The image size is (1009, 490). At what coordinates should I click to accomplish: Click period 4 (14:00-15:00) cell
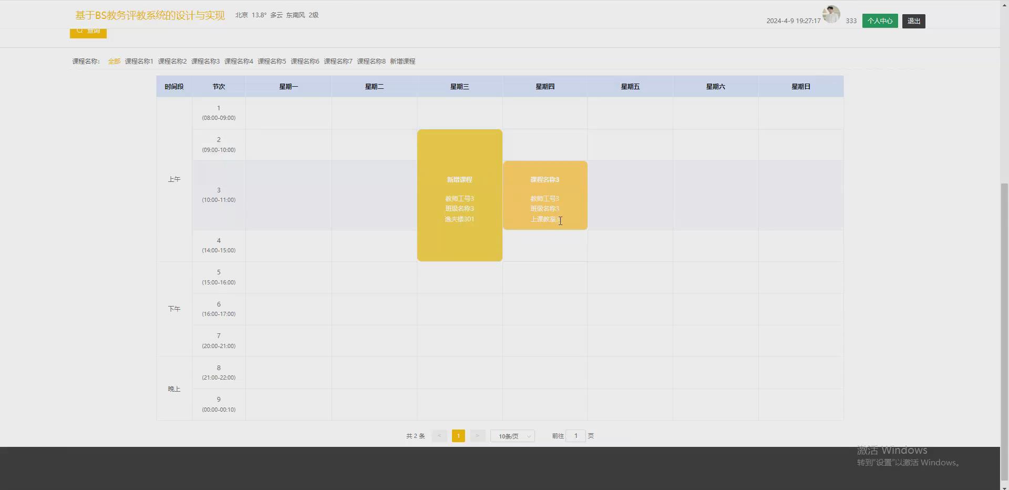(x=219, y=246)
